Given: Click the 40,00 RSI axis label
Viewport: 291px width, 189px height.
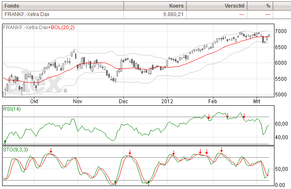Looking at the screenshot, I should 281,137.
